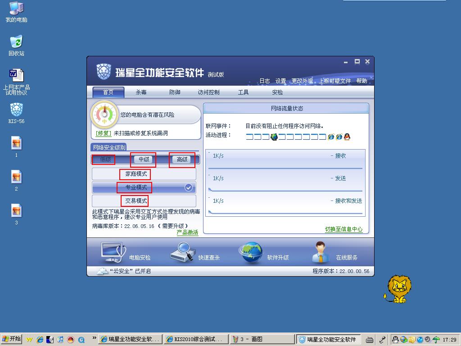461x346 pixels.
Task: Click the Rising lion shield logo in title bar
Action: pos(104,72)
